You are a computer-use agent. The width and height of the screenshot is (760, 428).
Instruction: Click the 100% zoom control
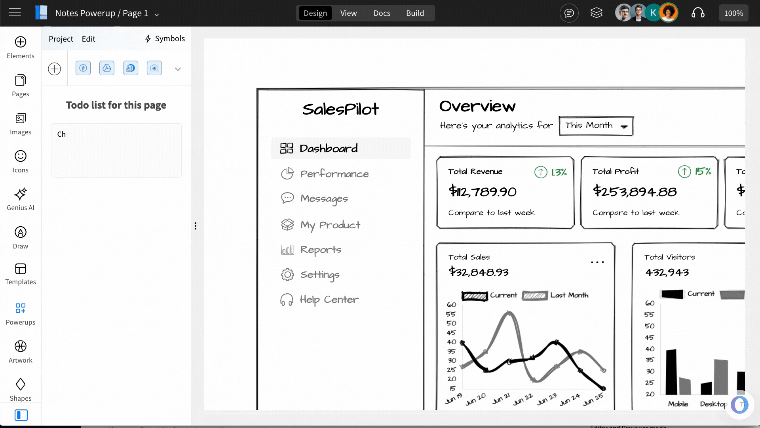(733, 13)
